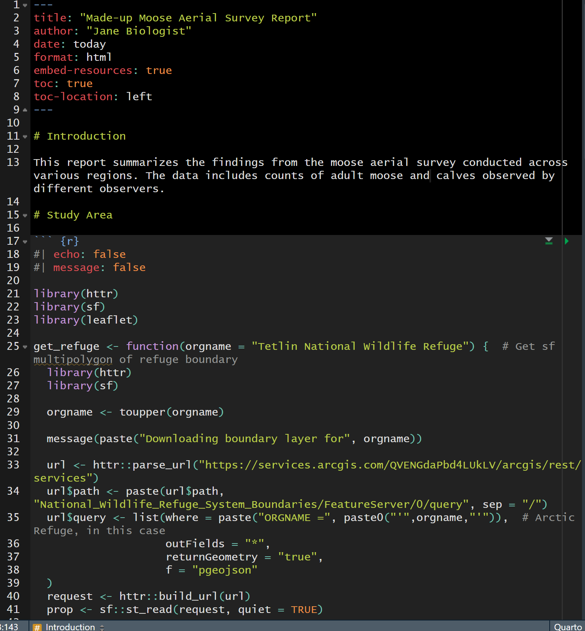The image size is (585, 631).
Task: Click the echo: false chunk option
Action: (89, 255)
